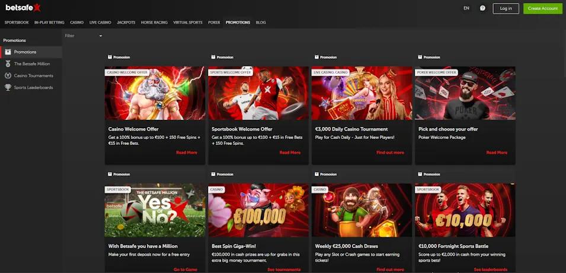Image resolution: width=566 pixels, height=273 pixels.
Task: Click the Log in button
Action: tap(506, 8)
